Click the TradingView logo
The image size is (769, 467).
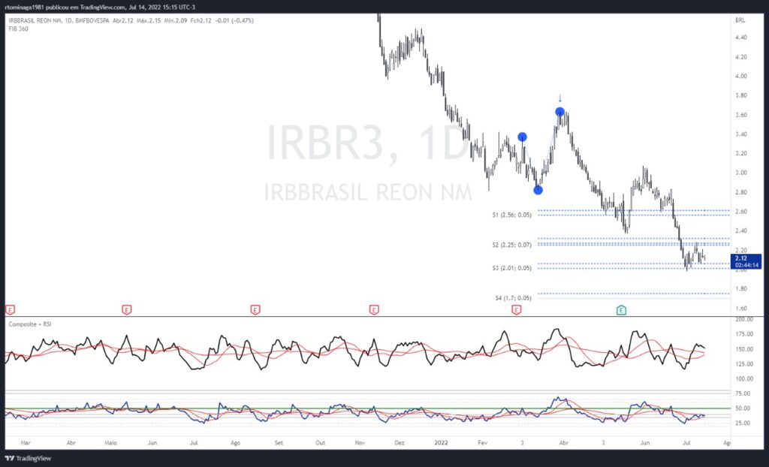pyautogui.click(x=29, y=458)
